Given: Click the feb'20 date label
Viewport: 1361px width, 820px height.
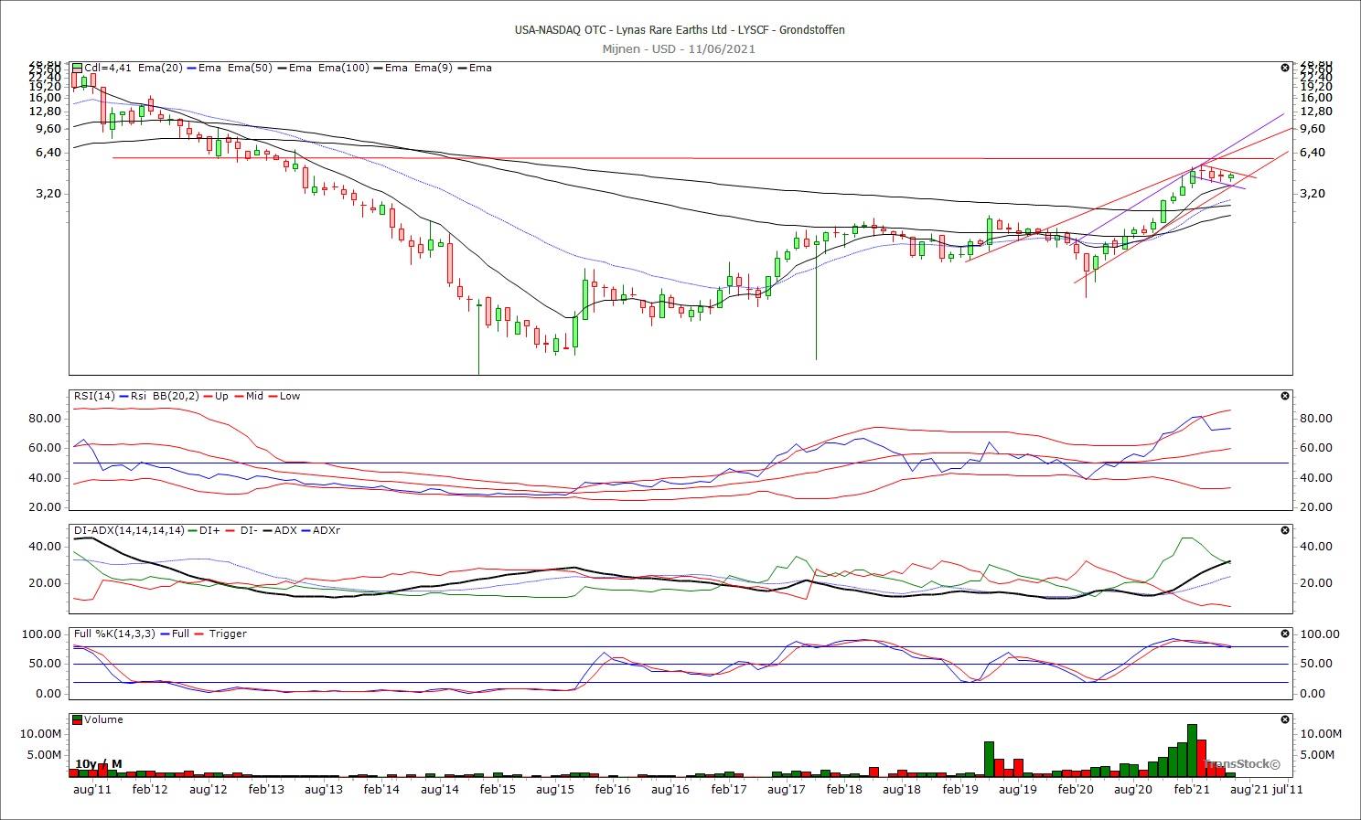Looking at the screenshot, I should coord(1076,789).
